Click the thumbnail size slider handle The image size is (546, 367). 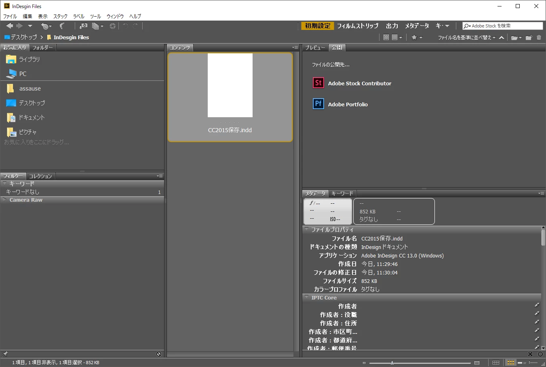[x=392, y=363]
